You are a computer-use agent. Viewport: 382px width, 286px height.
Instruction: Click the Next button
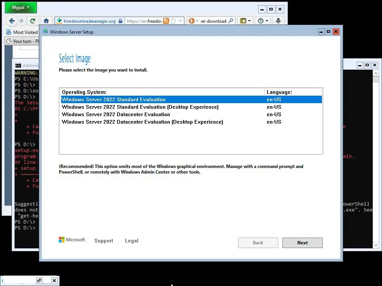point(302,243)
